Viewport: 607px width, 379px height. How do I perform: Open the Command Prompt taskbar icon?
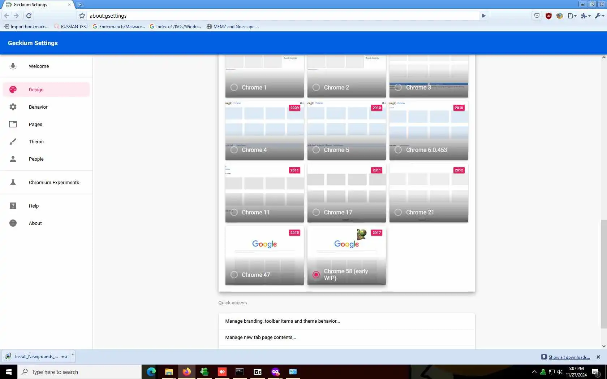coord(240,372)
